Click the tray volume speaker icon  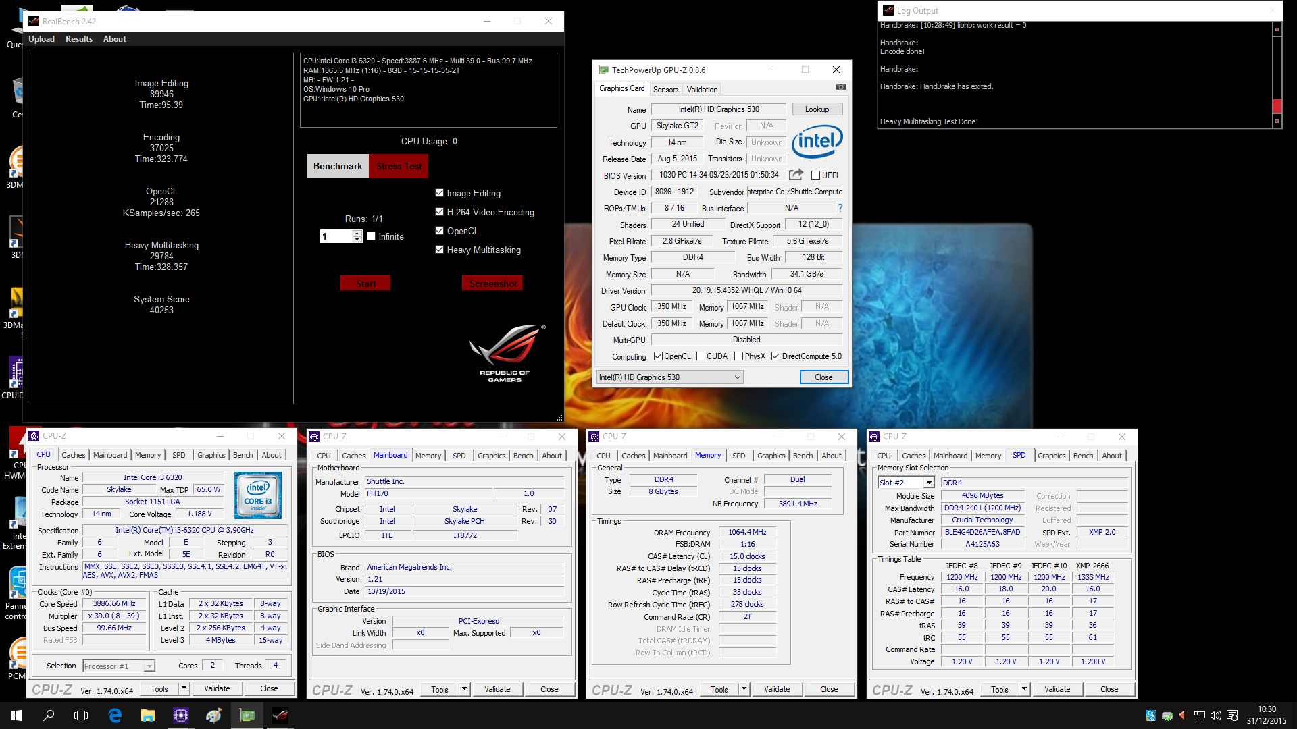[x=1215, y=715]
